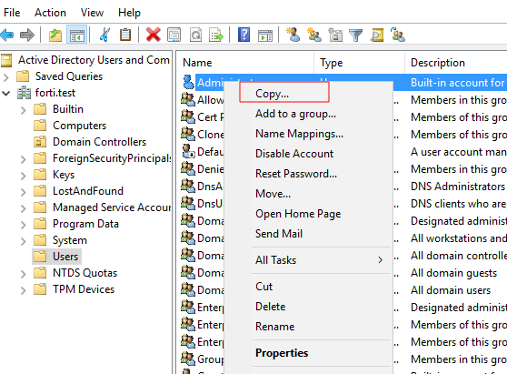The image size is (507, 374).
Task: Open the Action menu
Action: click(50, 13)
